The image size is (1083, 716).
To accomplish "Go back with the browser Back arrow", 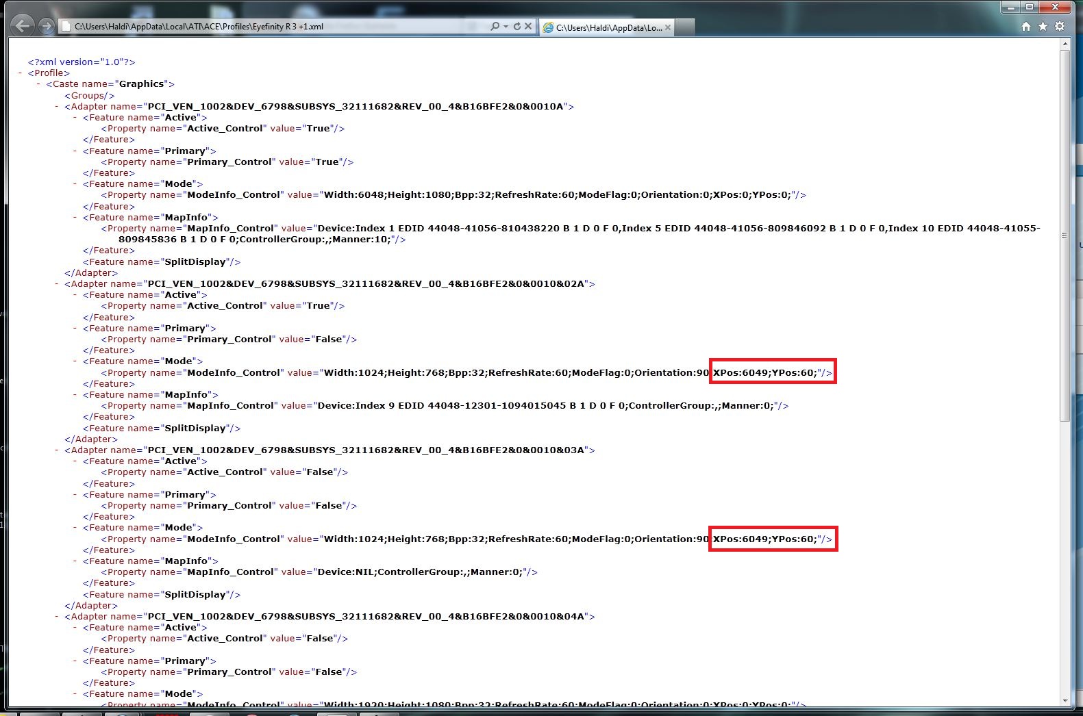I will click(23, 26).
